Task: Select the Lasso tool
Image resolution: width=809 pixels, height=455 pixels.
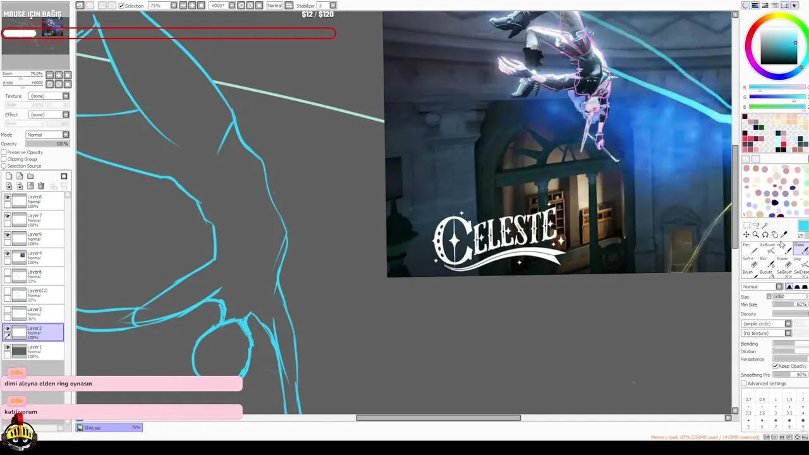Action: pos(756,226)
